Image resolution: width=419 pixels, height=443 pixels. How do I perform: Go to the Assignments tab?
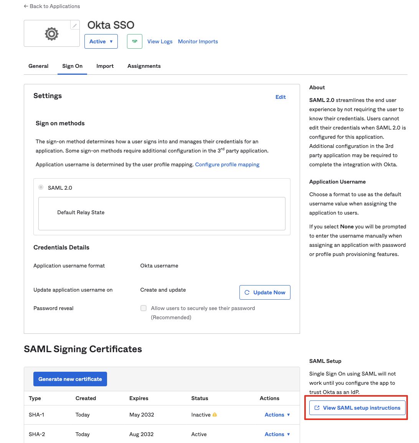point(144,66)
